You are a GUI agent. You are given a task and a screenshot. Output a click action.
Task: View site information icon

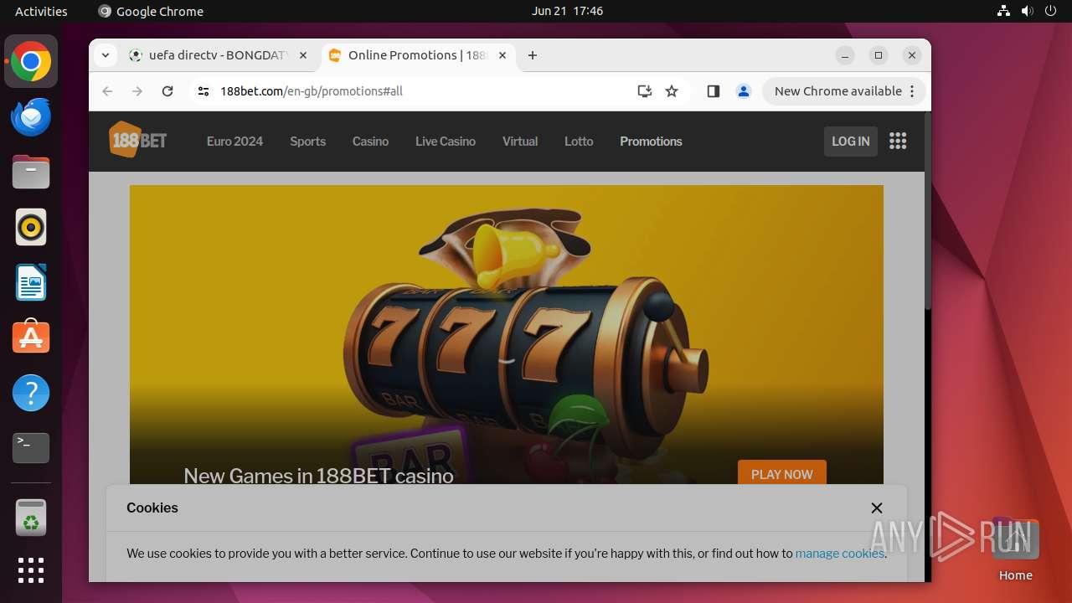(204, 91)
